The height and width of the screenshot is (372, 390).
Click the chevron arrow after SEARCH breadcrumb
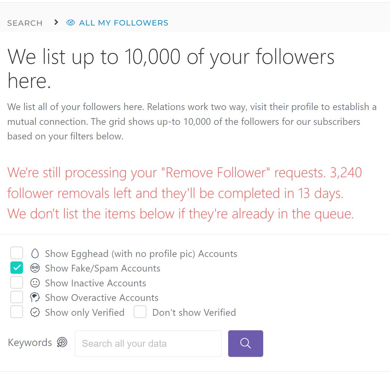pos(56,22)
